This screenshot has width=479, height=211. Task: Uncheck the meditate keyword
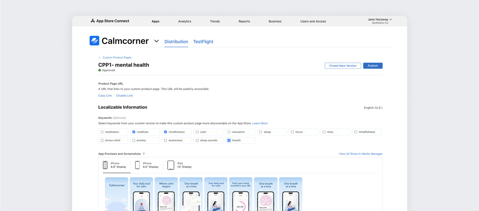(x=134, y=132)
